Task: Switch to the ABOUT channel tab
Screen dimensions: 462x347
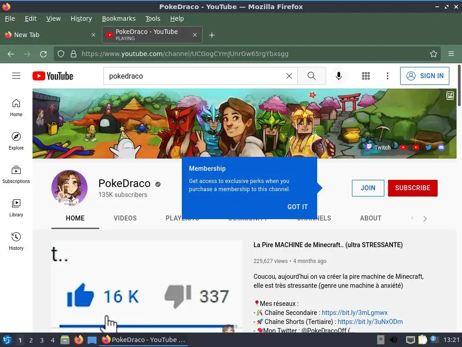Action: 370,218
